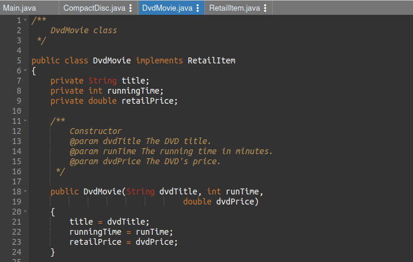Viewport: 413px width, 262px height.
Task: Open the DvdMovie.java tab kebab menu
Action: coord(197,8)
